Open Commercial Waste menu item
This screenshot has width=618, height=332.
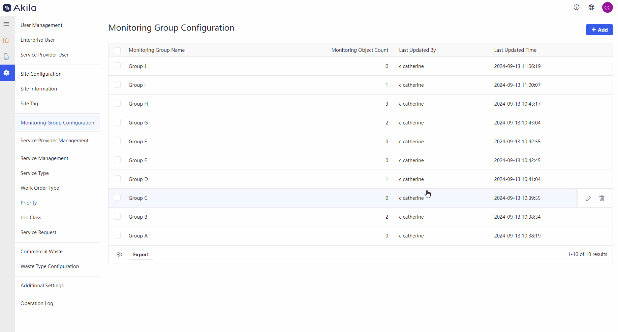pos(42,252)
